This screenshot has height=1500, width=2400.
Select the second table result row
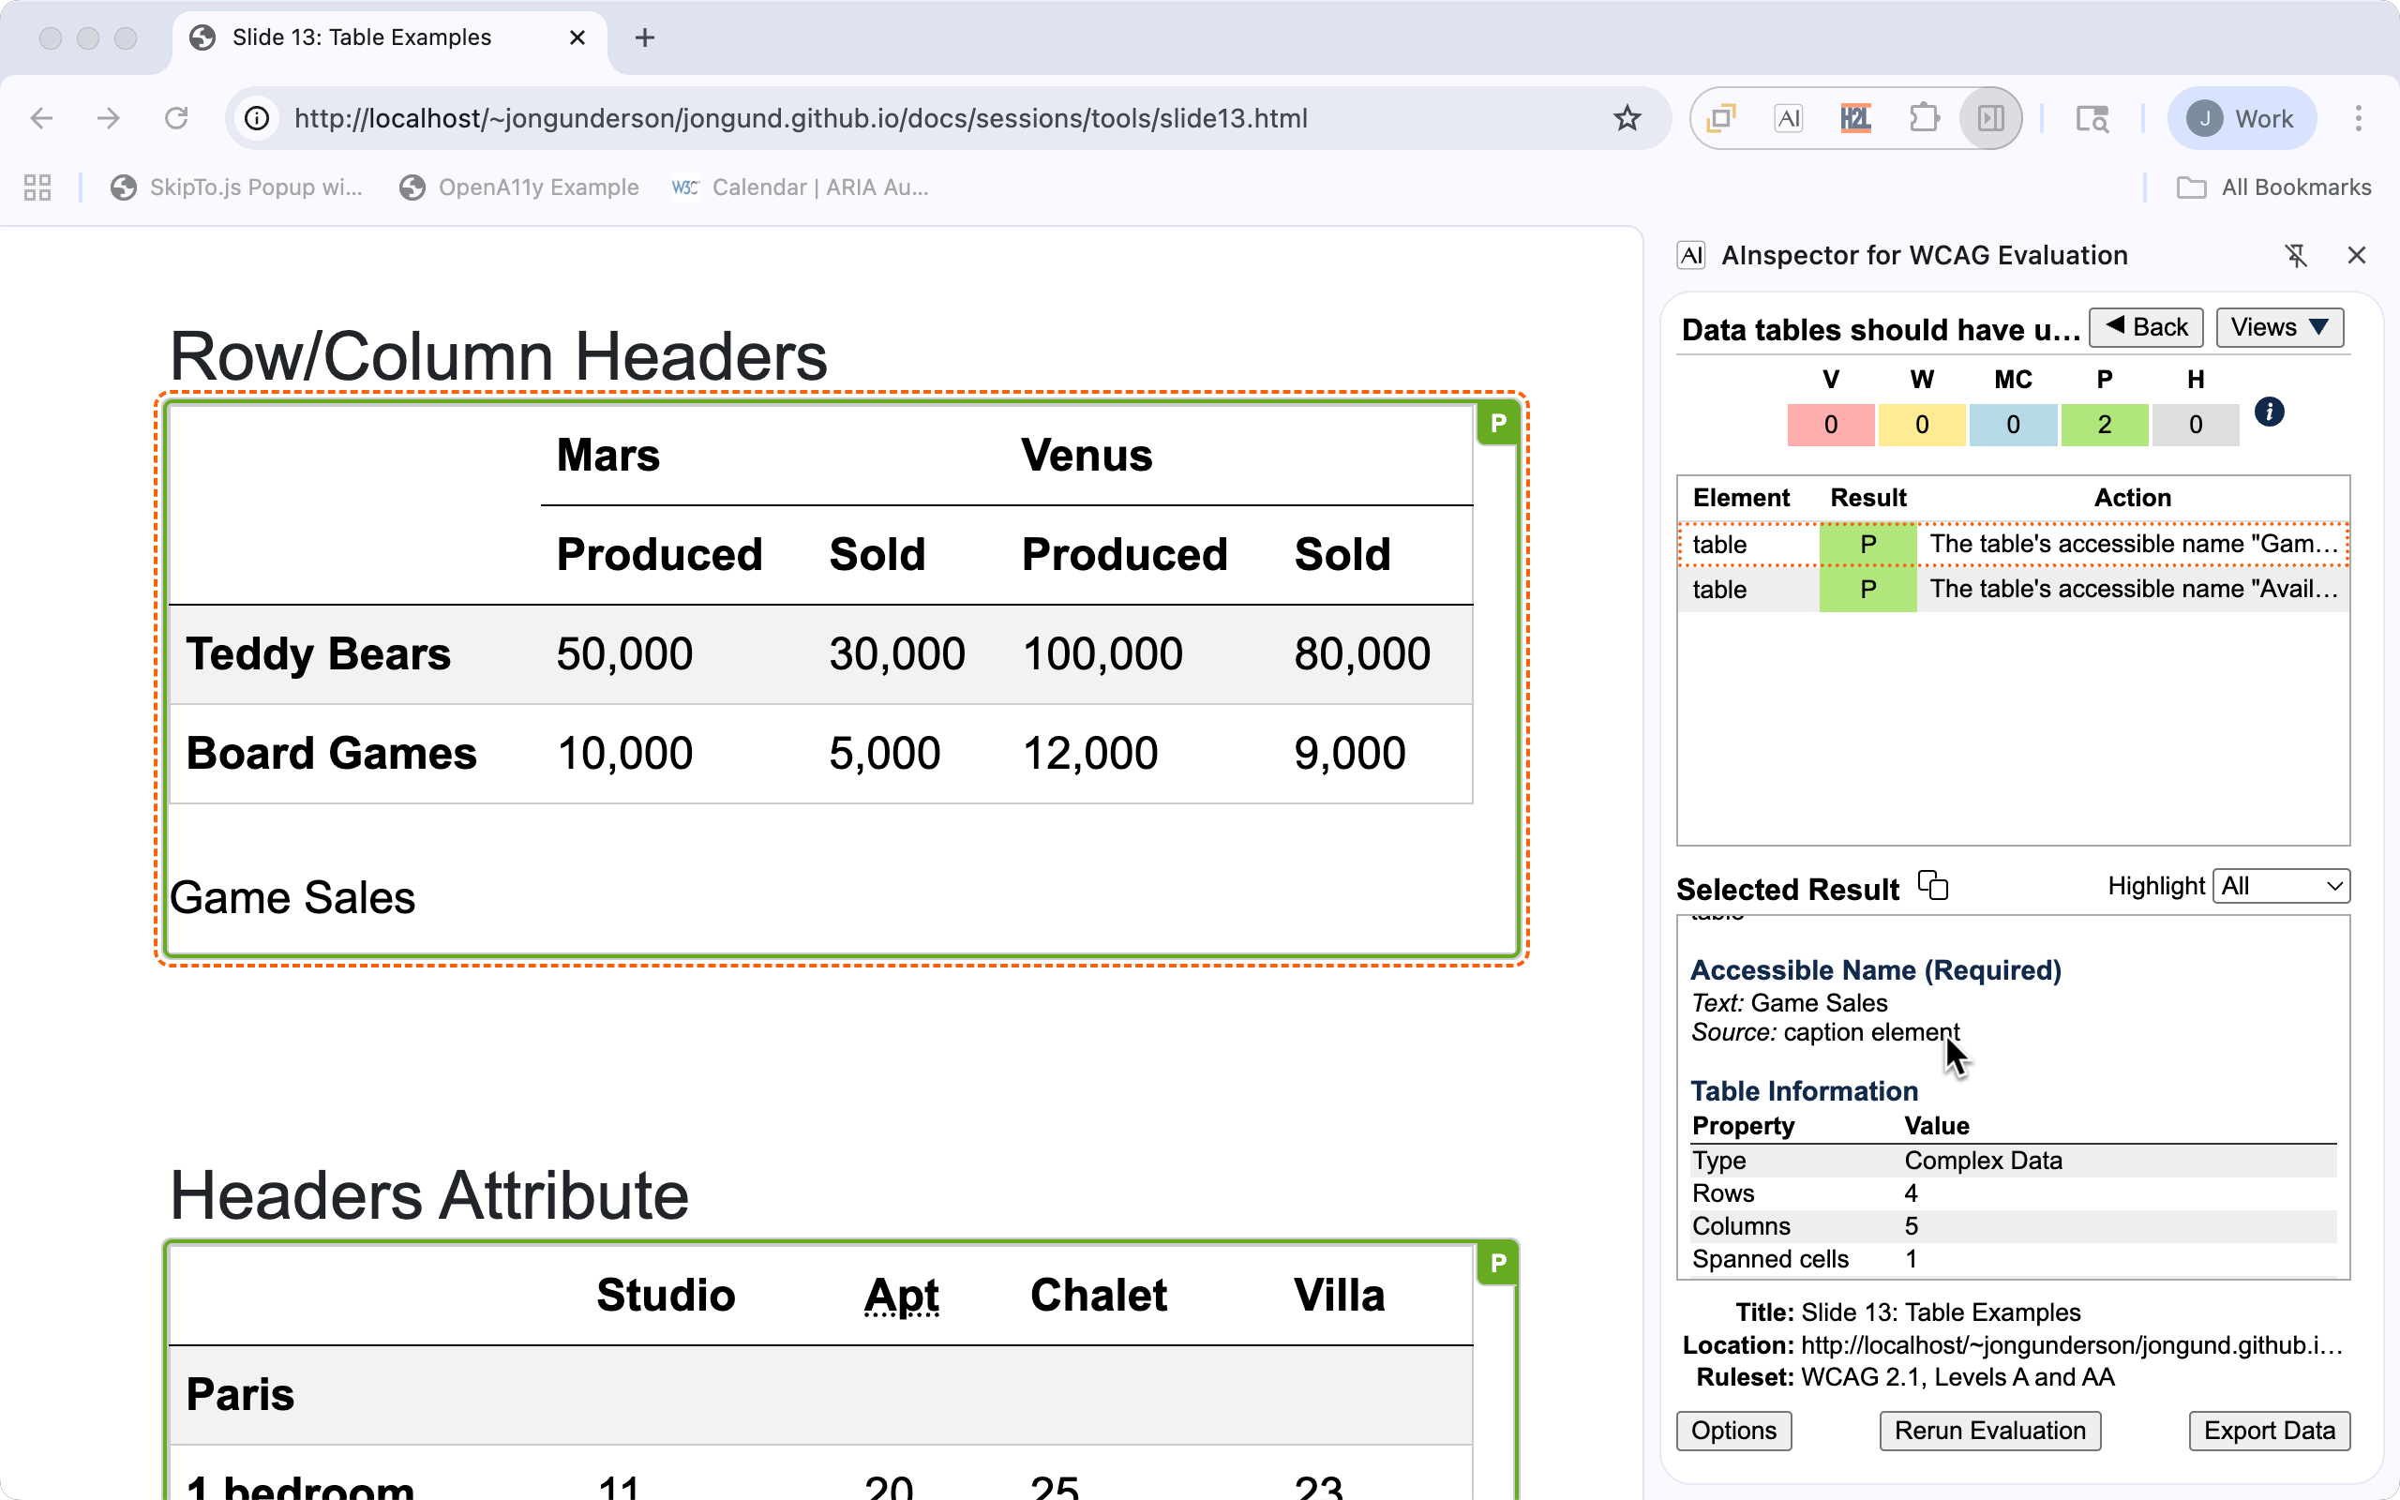pos(2013,590)
